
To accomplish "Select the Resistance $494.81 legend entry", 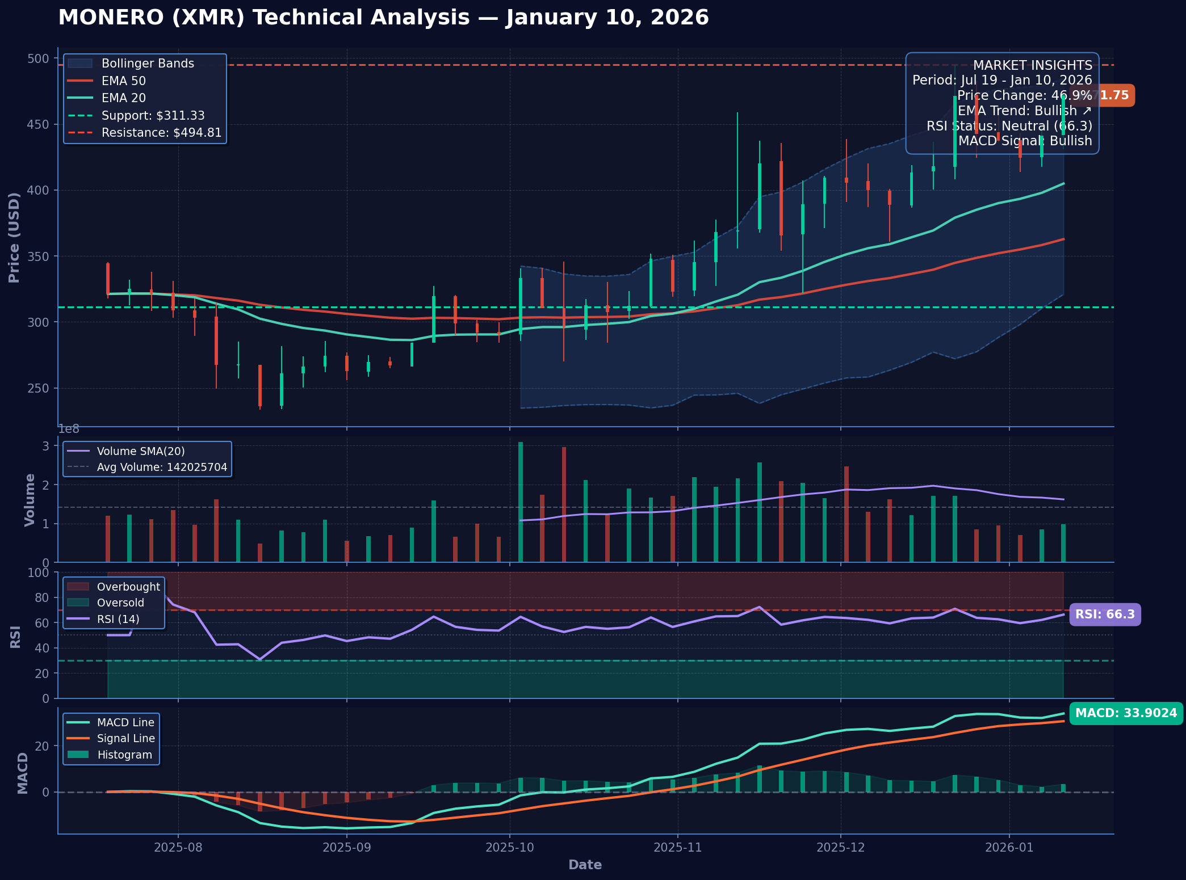I will point(161,133).
